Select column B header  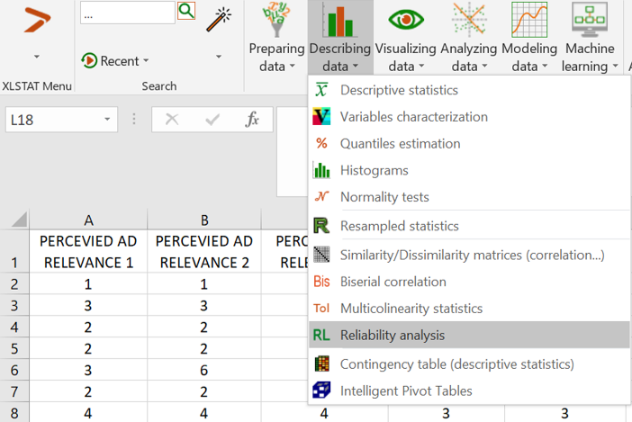coord(204,220)
